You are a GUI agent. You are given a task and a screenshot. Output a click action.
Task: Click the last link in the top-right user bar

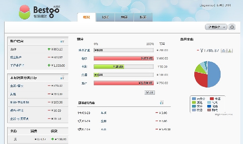[x=228, y=5]
